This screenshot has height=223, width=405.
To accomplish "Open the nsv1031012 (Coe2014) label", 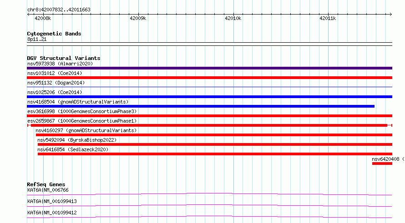I will point(55,73).
